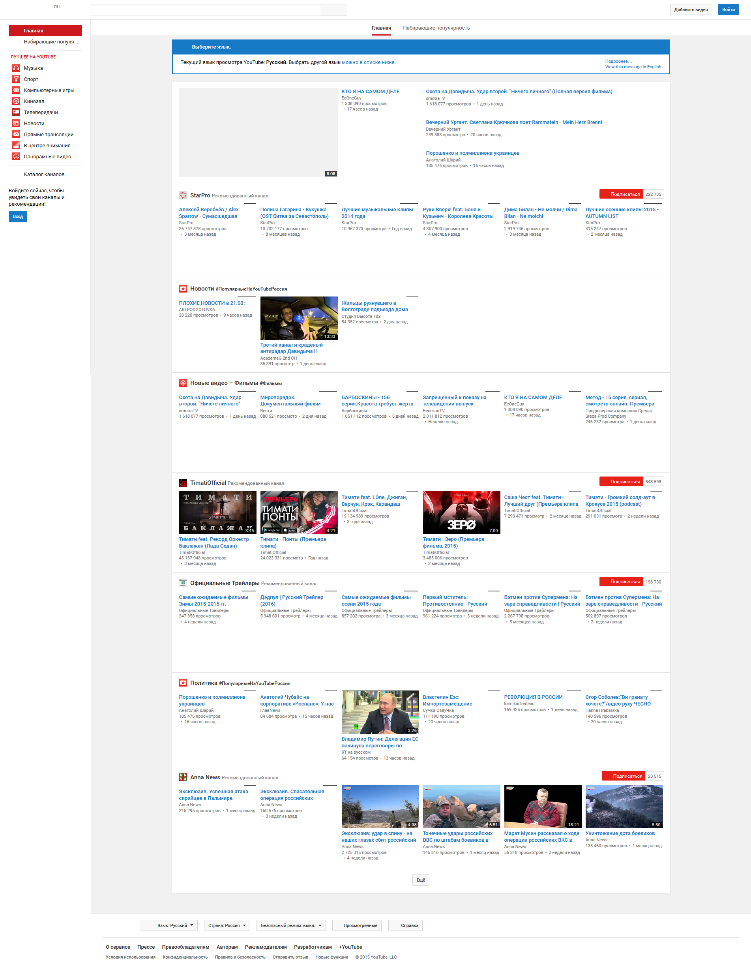Select Главная in the left sidebar

coord(45,31)
